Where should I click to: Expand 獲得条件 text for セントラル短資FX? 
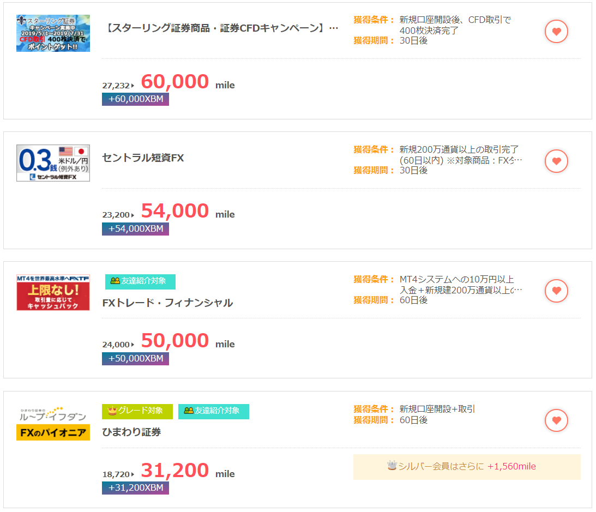pos(516,159)
